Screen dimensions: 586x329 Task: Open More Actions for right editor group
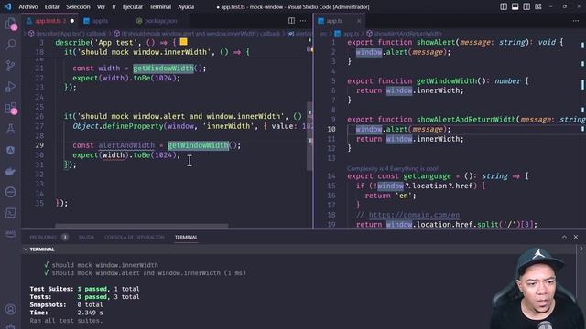576,21
